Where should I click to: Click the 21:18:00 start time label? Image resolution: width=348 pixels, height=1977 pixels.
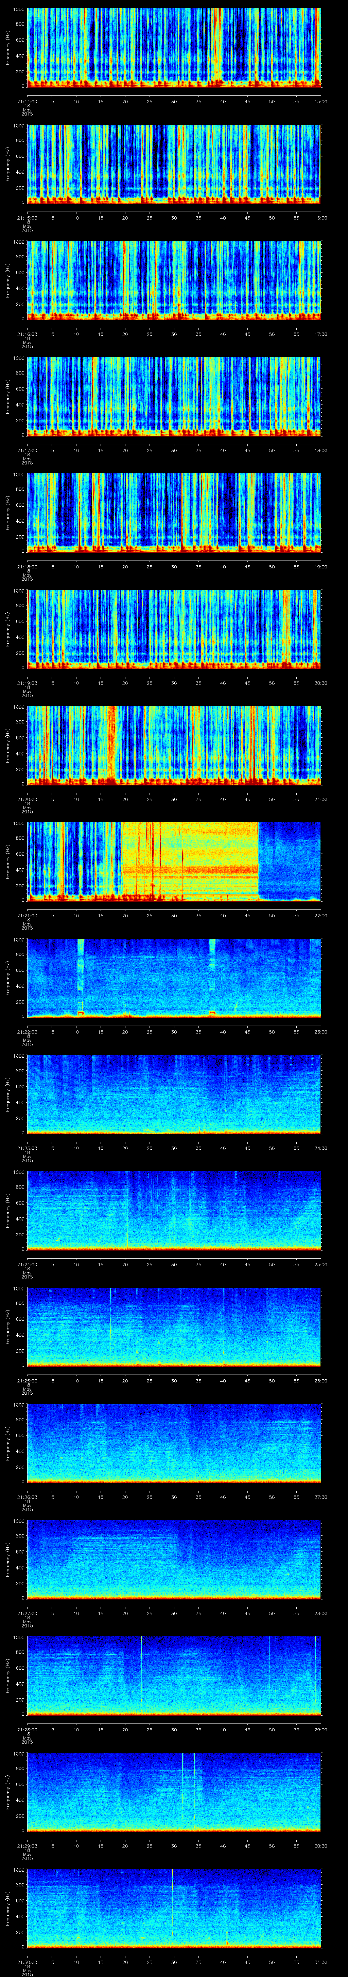coord(27,566)
